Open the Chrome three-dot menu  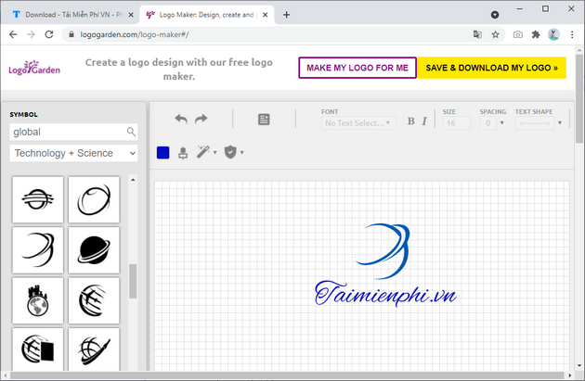click(572, 34)
